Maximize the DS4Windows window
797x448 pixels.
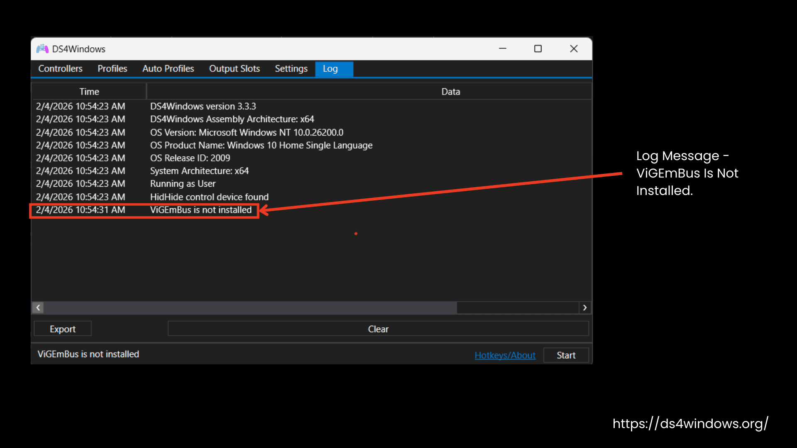coord(538,49)
